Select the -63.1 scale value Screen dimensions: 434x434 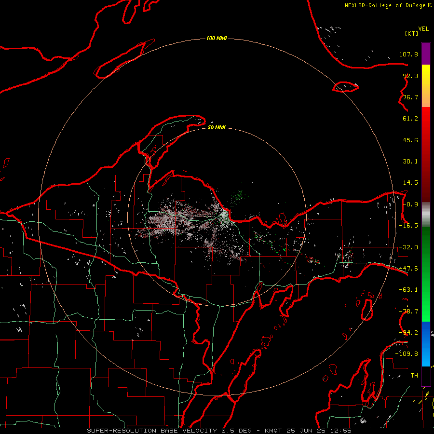[x=408, y=290]
